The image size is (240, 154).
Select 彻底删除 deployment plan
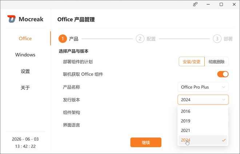[217, 61]
